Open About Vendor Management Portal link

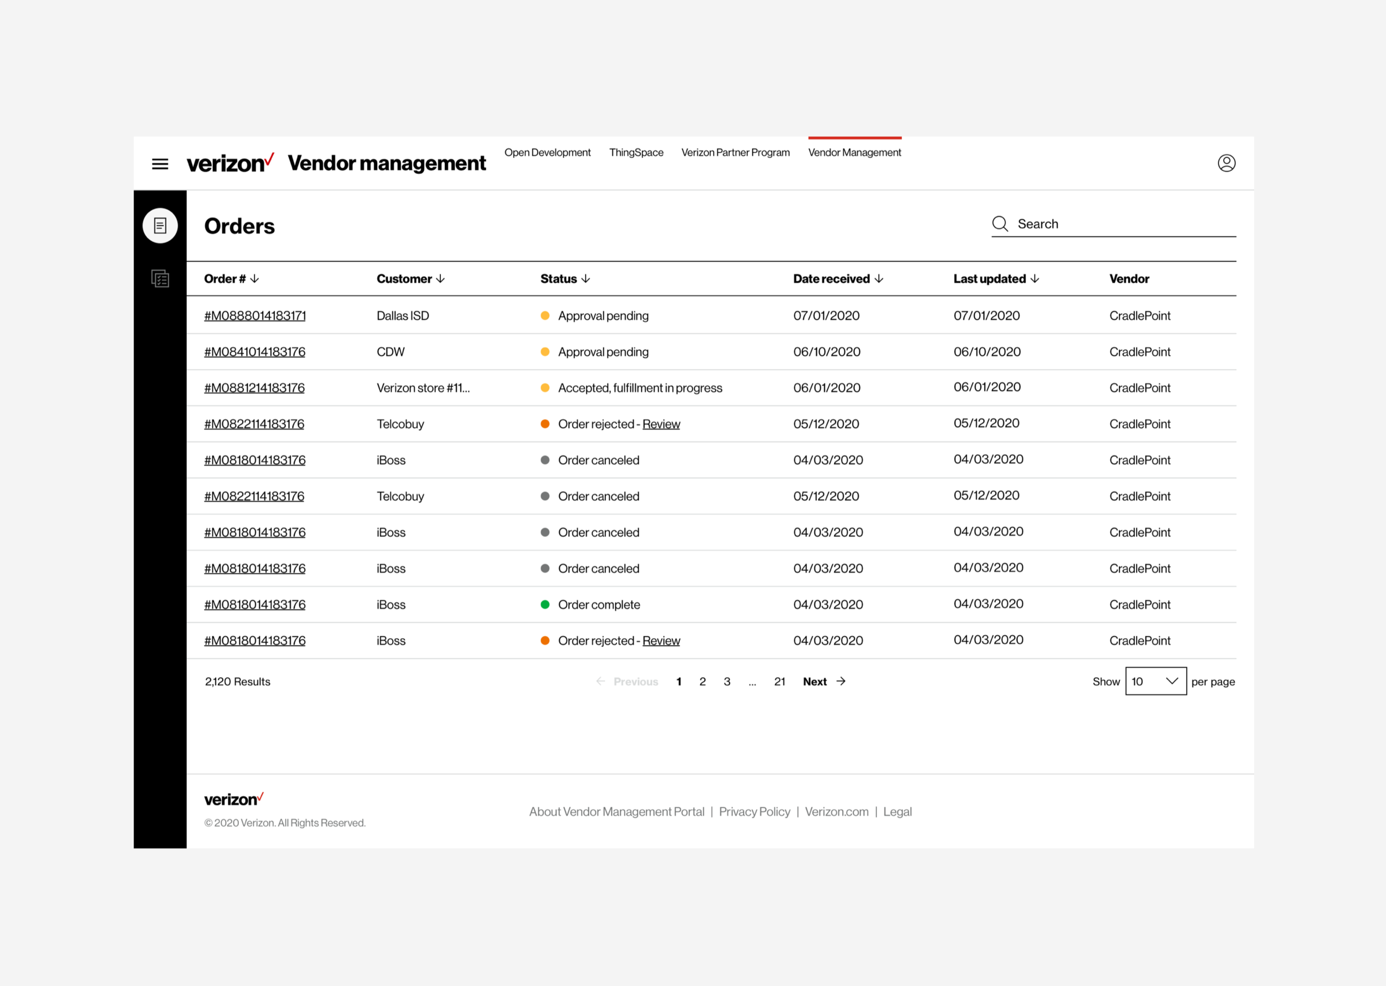tap(616, 812)
